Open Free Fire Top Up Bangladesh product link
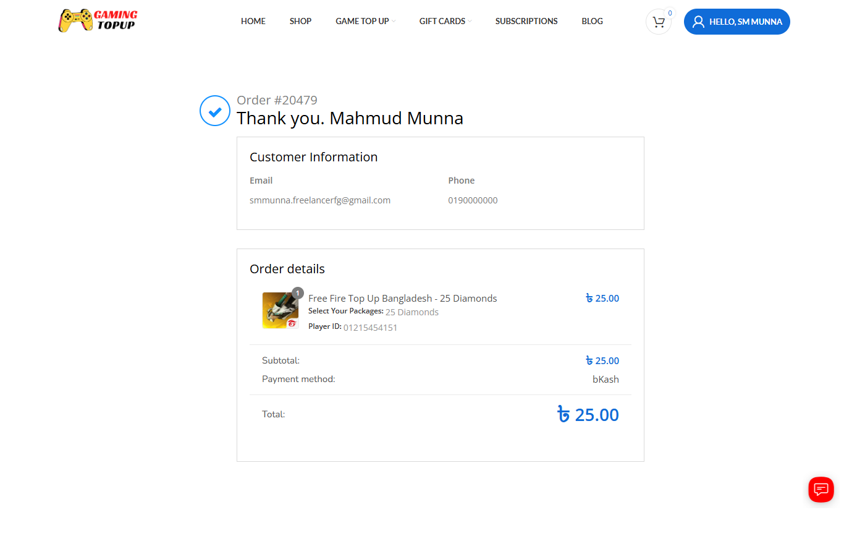The width and height of the screenshot is (844, 536). 403,298
